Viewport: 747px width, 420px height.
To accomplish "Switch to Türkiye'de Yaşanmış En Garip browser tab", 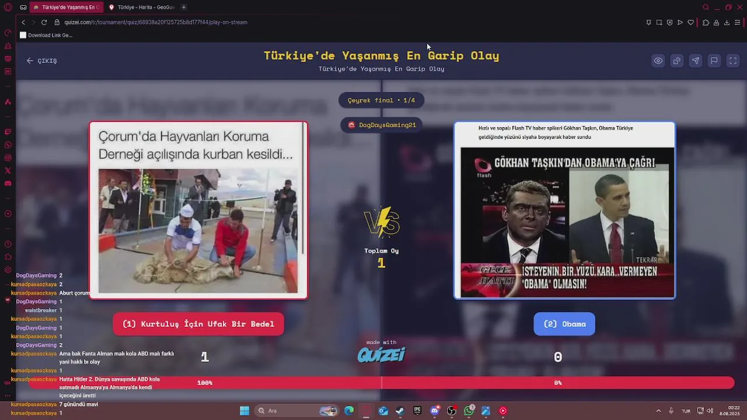I will pyautogui.click(x=66, y=7).
